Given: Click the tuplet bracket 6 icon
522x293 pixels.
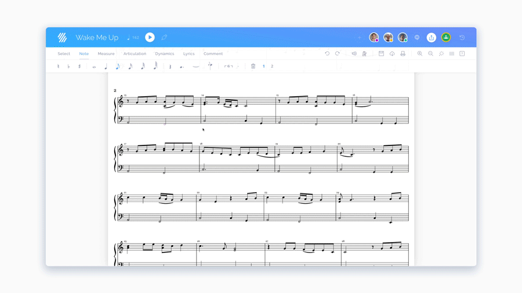Looking at the screenshot, I should coord(229,67).
